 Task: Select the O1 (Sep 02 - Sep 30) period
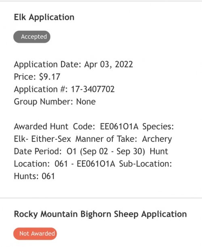click(x=106, y=151)
